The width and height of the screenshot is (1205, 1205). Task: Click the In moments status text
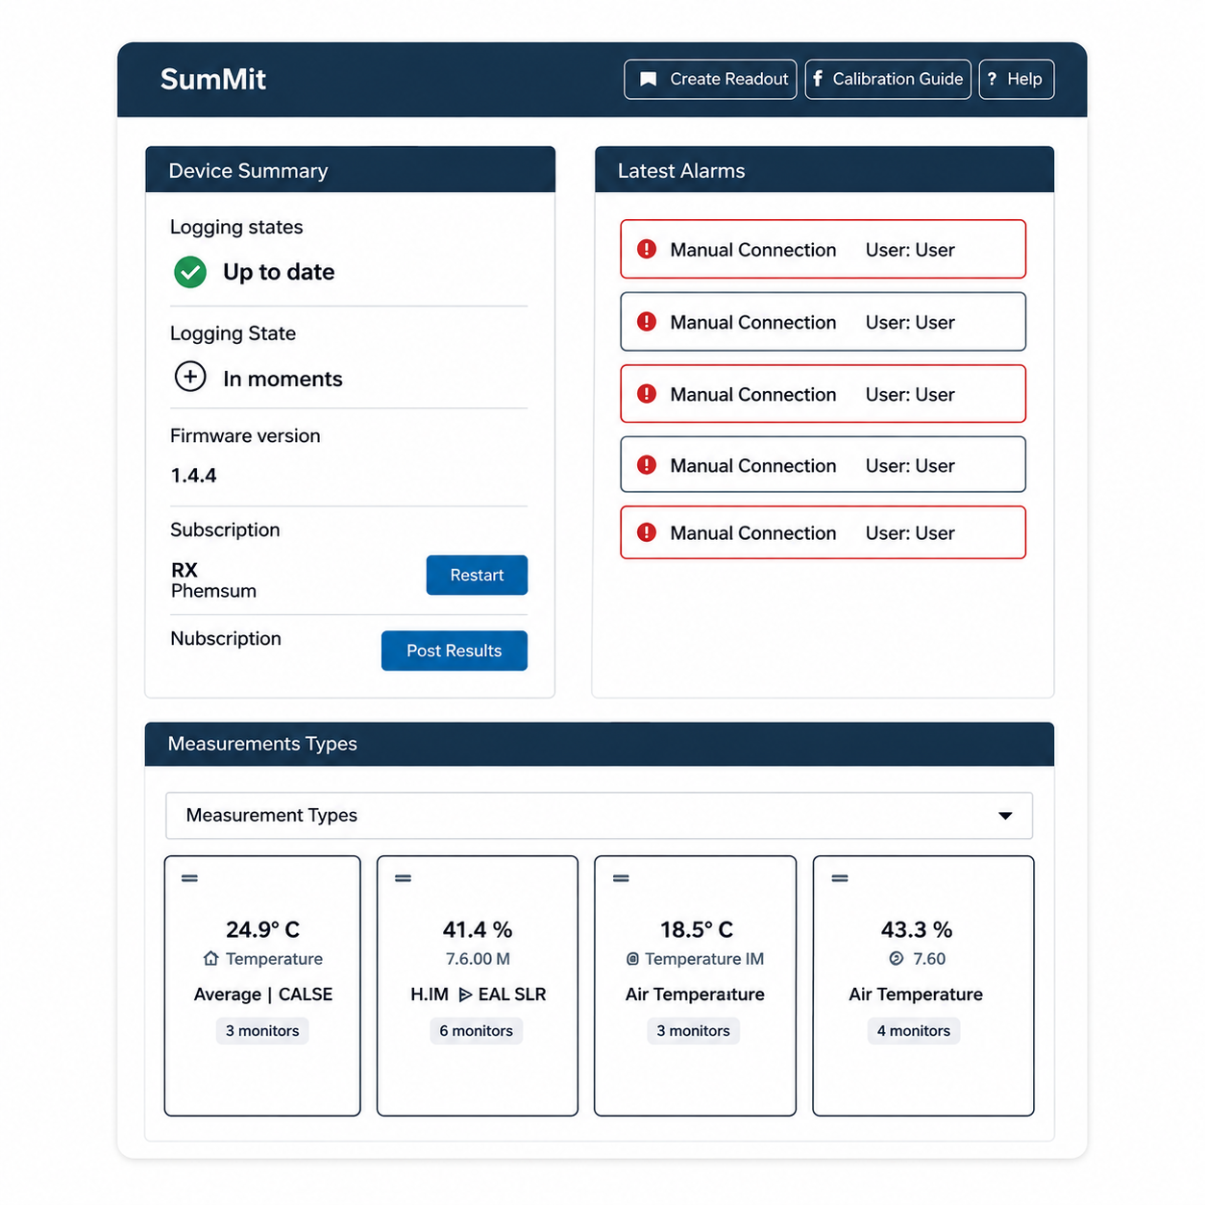(x=283, y=379)
